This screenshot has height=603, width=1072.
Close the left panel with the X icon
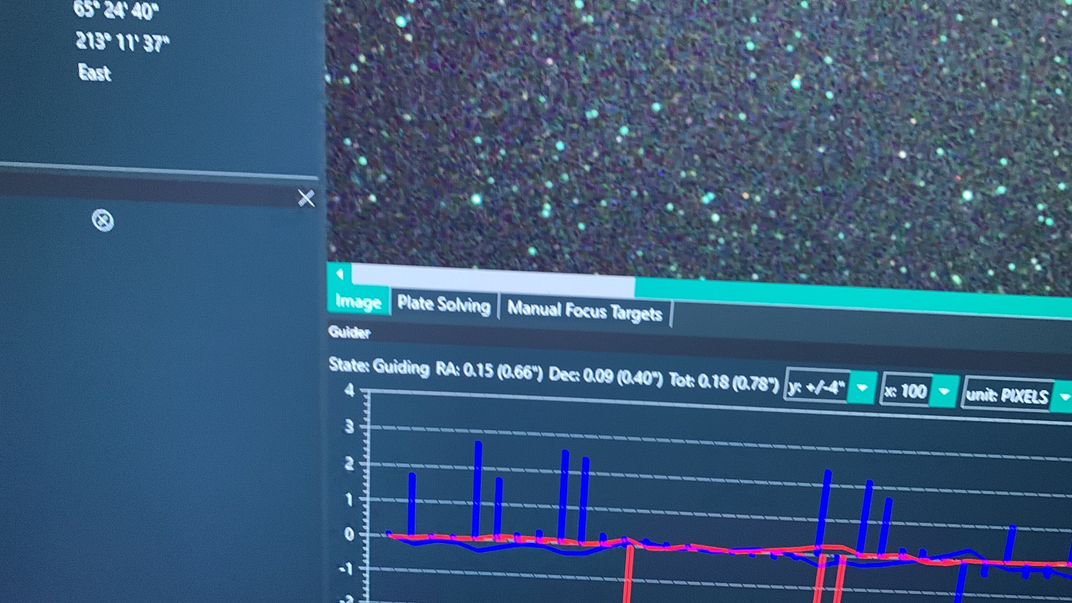point(306,198)
